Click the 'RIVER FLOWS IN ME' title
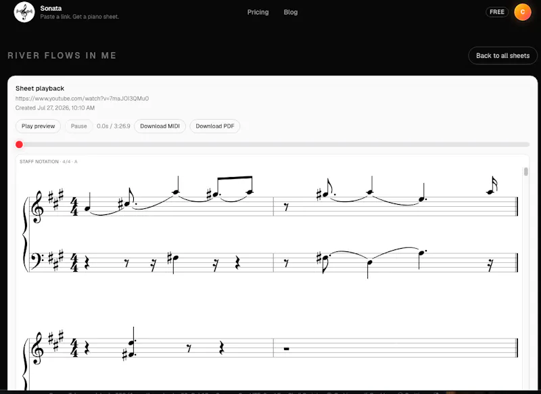The height and width of the screenshot is (394, 541). point(62,55)
